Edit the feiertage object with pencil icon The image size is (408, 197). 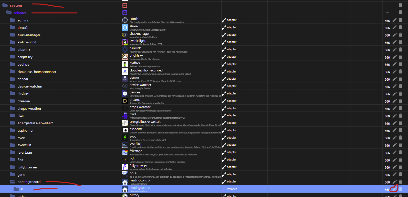[395, 152]
